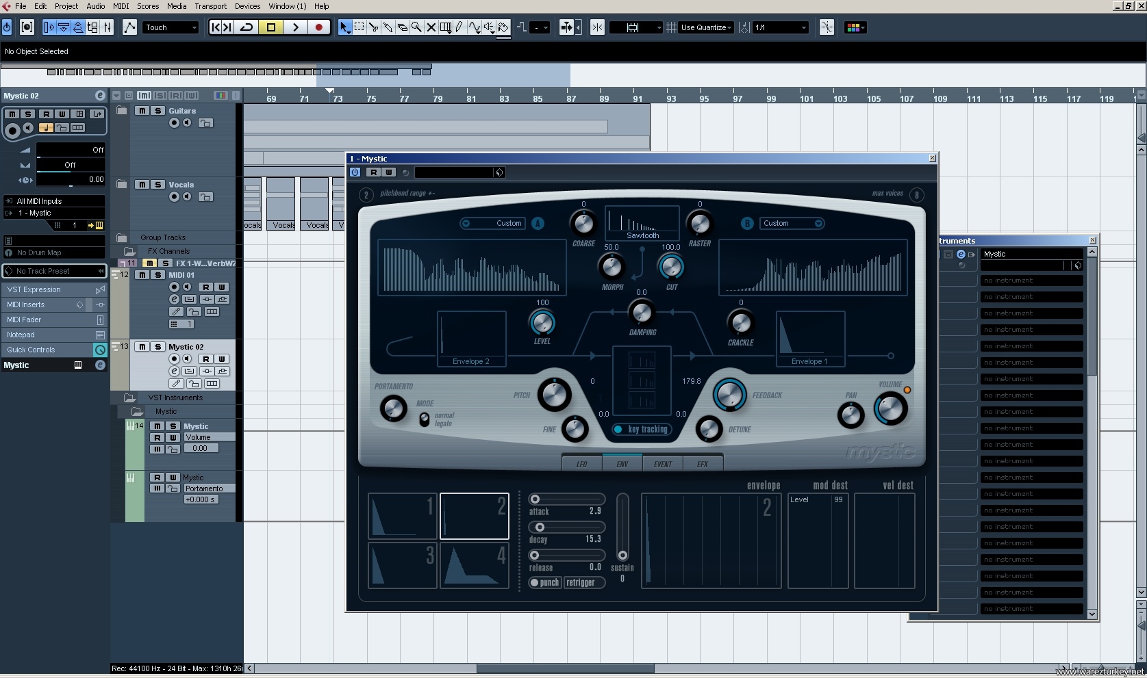Mute the Guitars track
Image resolution: width=1147 pixels, height=678 pixels.
point(142,111)
